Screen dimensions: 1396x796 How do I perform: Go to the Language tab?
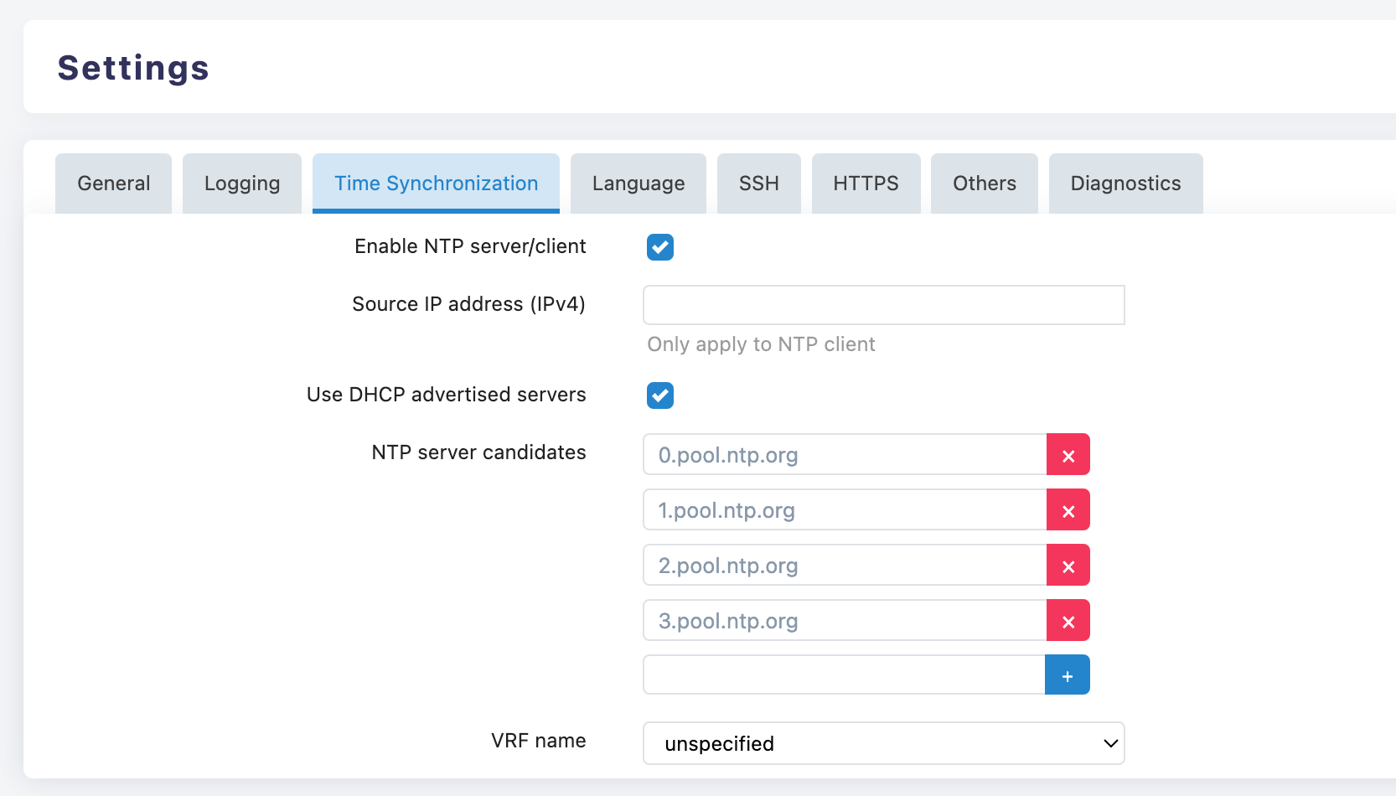(x=638, y=183)
